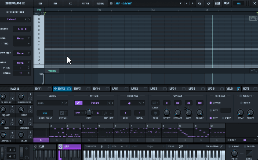The width and height of the screenshot is (258, 160).
Task: Click the OSC Mapping pencil icon
Action: click(222, 146)
